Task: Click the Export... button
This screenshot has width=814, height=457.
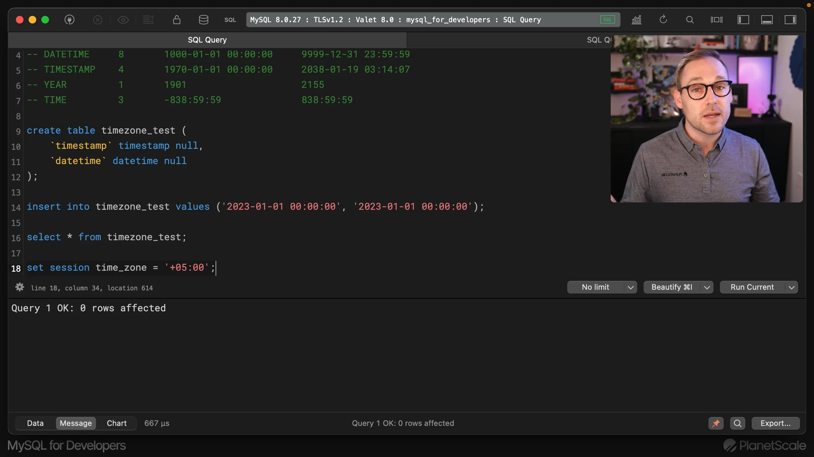Action: [x=775, y=423]
